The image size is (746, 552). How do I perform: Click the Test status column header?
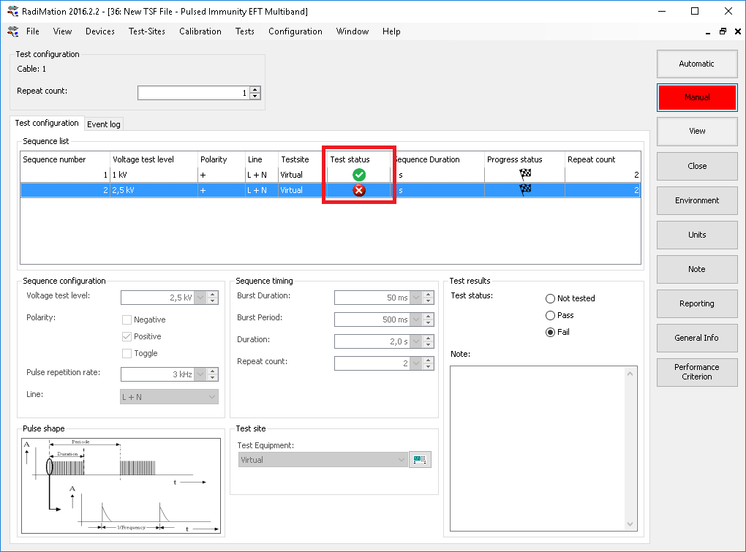click(359, 159)
